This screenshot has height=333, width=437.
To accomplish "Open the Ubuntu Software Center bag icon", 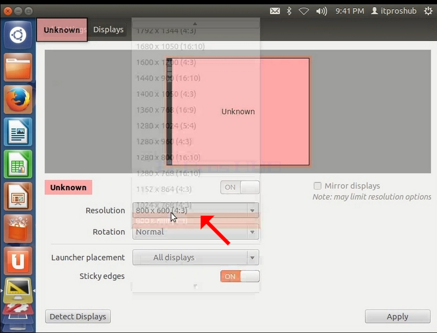I will coord(18,229).
